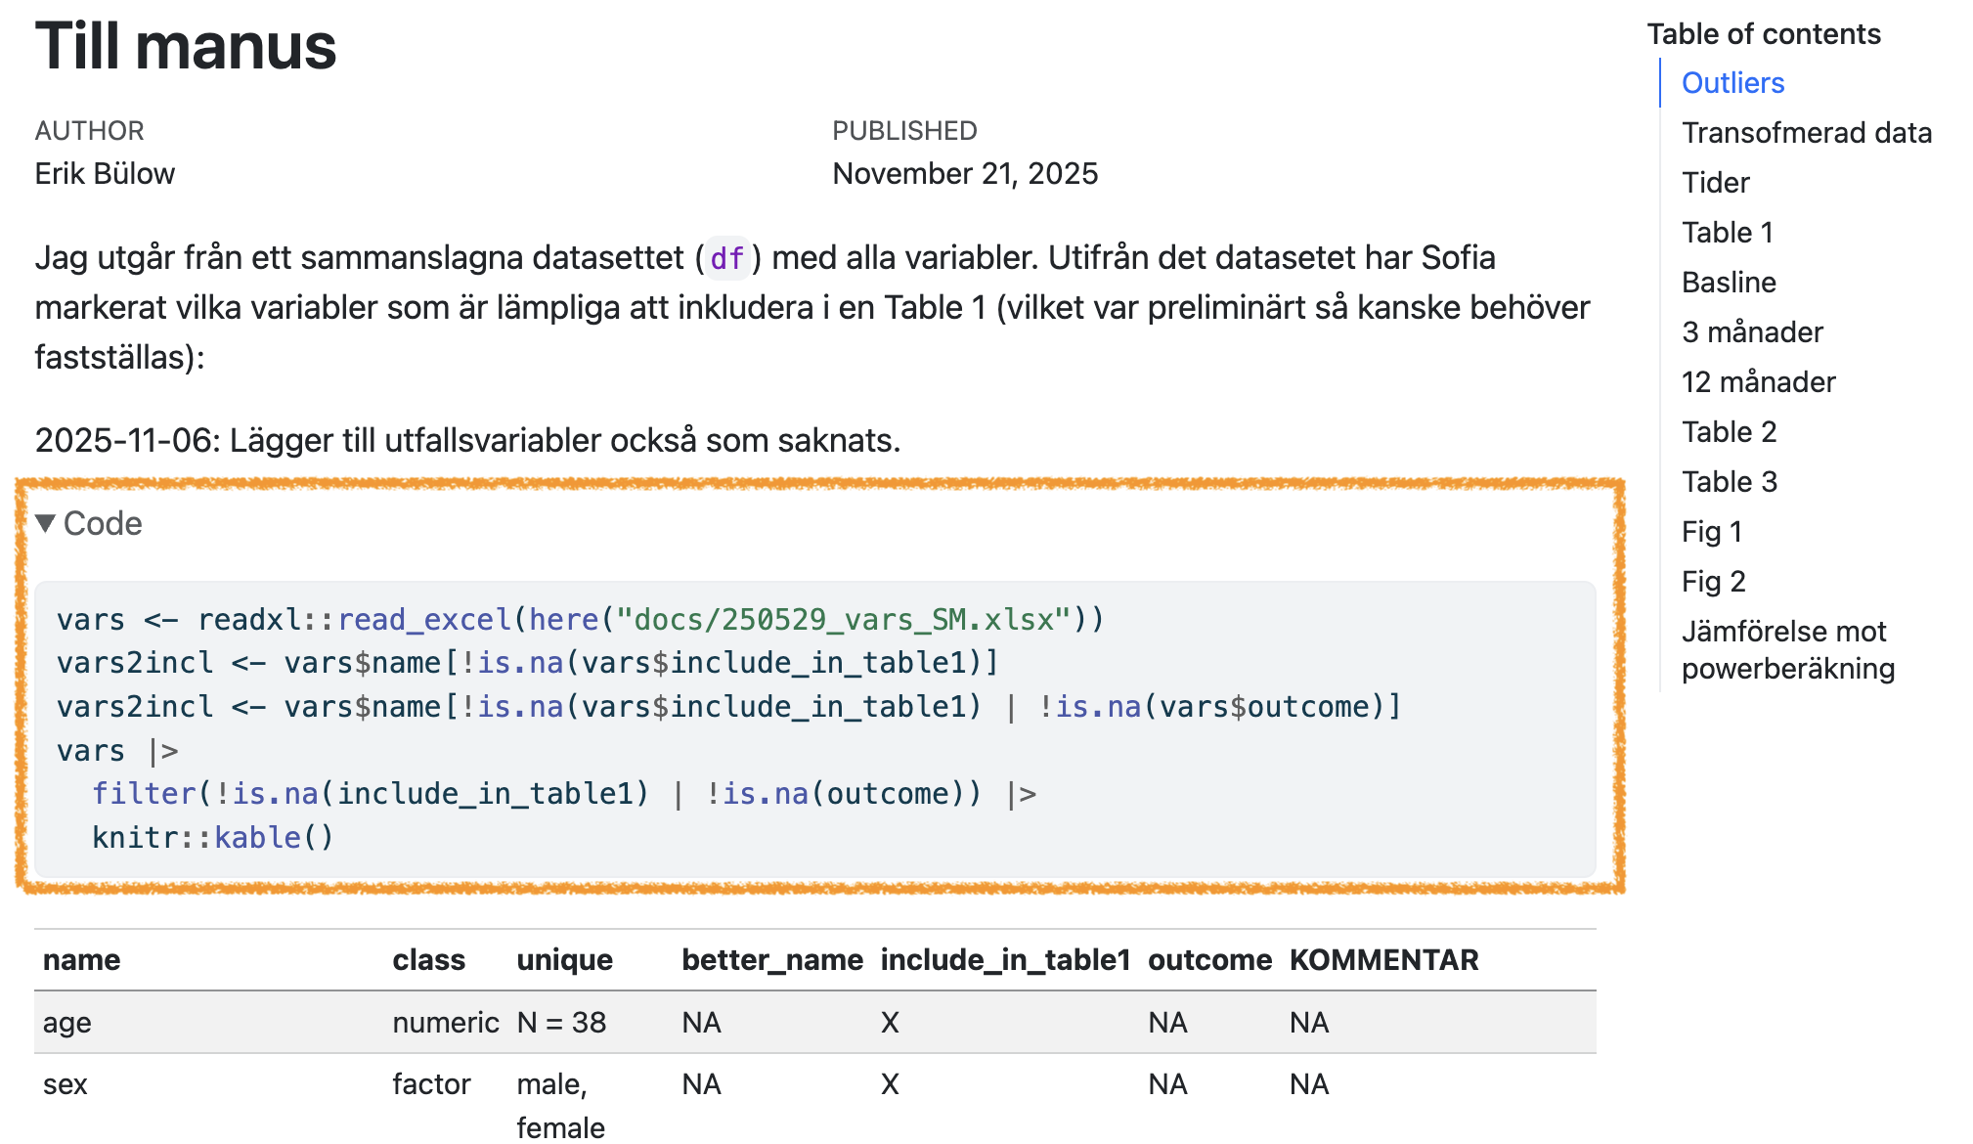Go to 3 månader section

[x=1751, y=332]
